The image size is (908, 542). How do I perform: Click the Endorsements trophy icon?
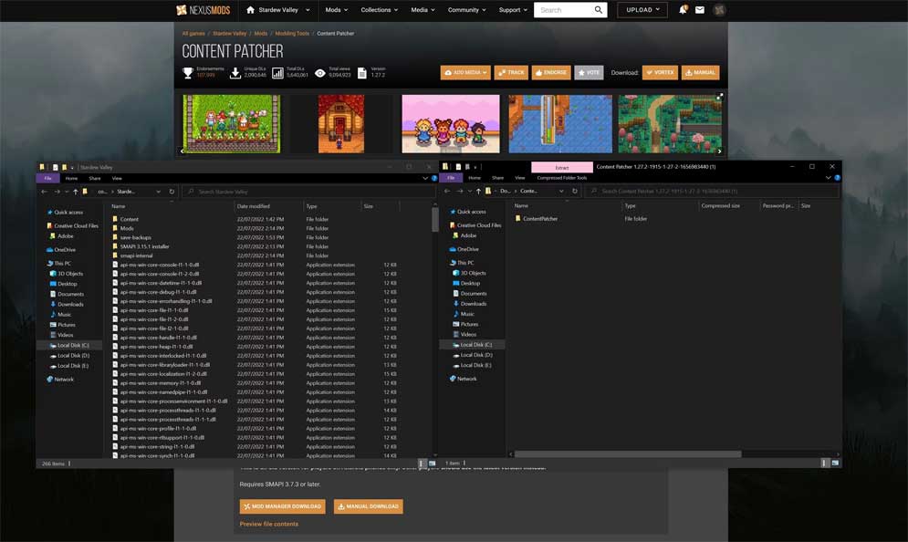(x=190, y=72)
